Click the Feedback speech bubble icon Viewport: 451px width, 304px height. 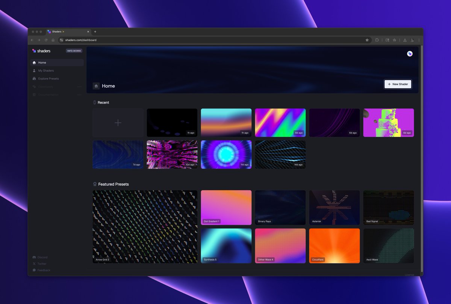point(34,270)
